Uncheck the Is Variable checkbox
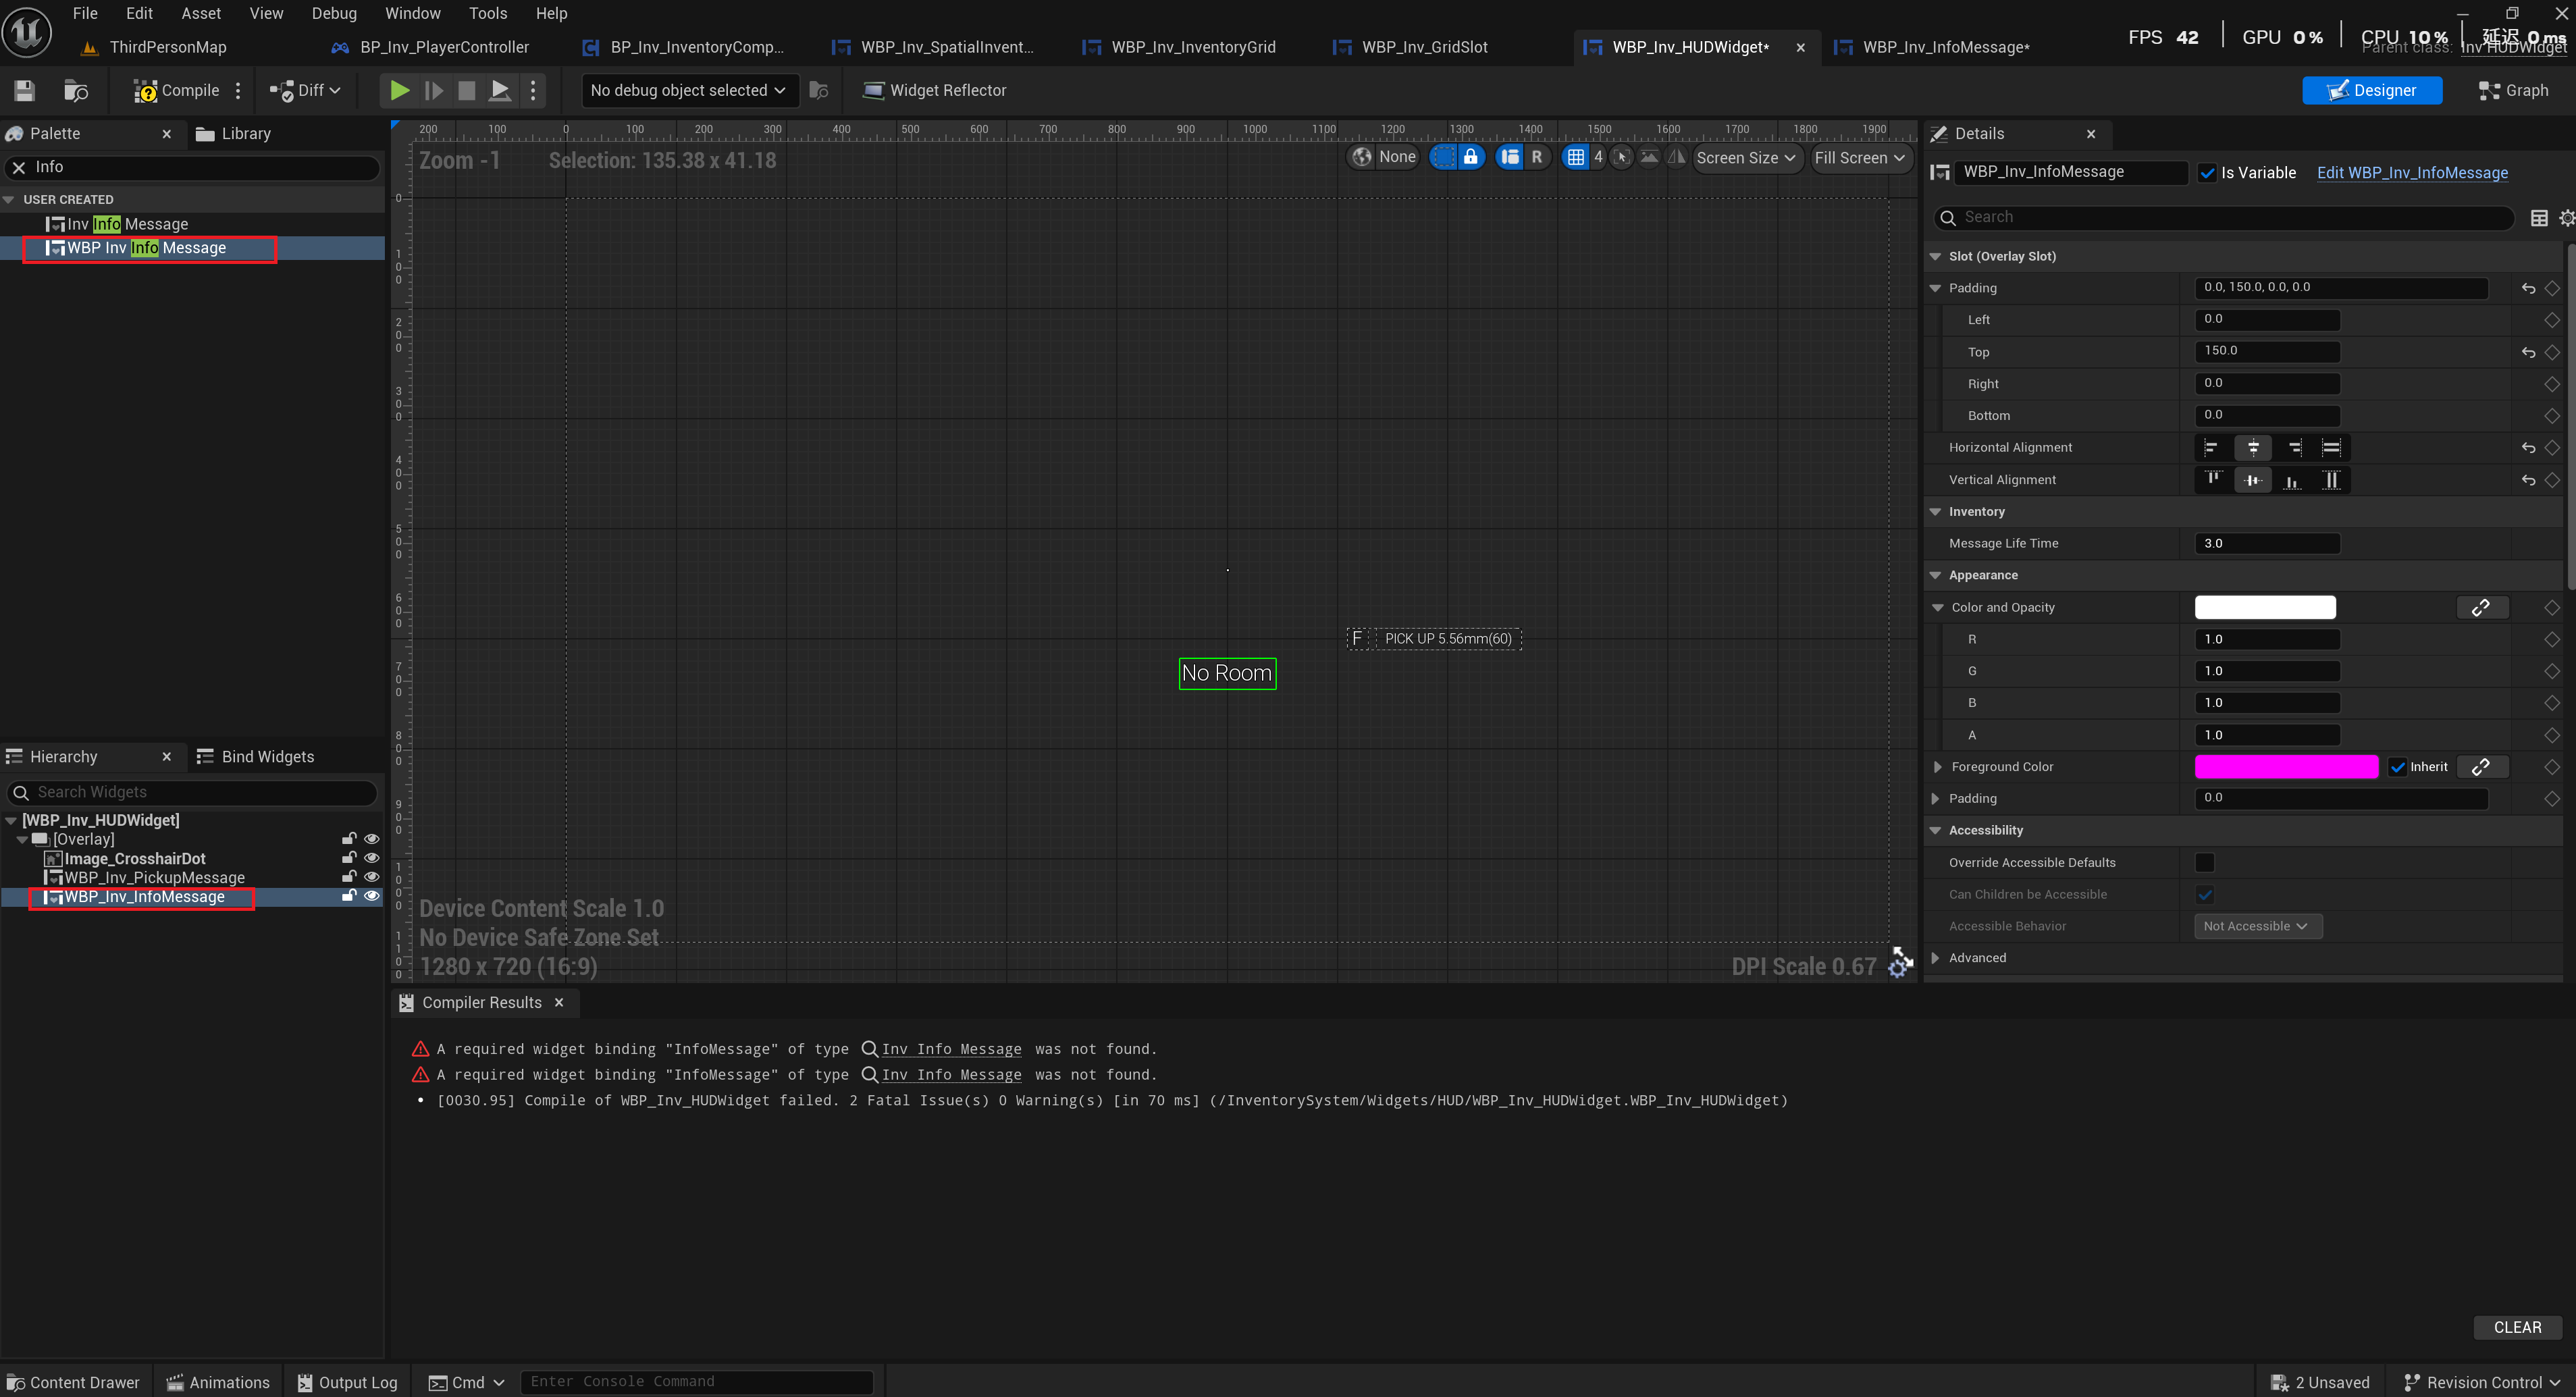2576x1397 pixels. point(2207,173)
